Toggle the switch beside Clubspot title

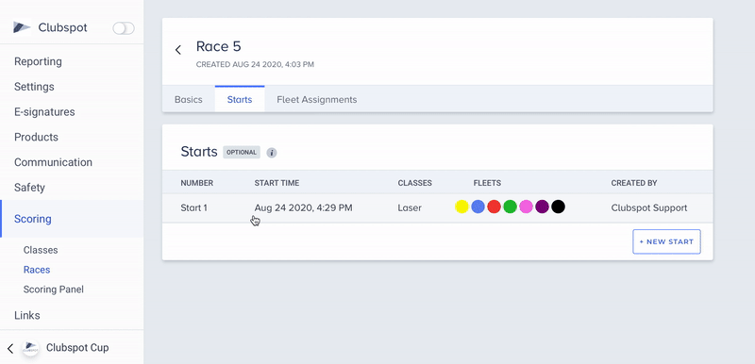click(124, 28)
